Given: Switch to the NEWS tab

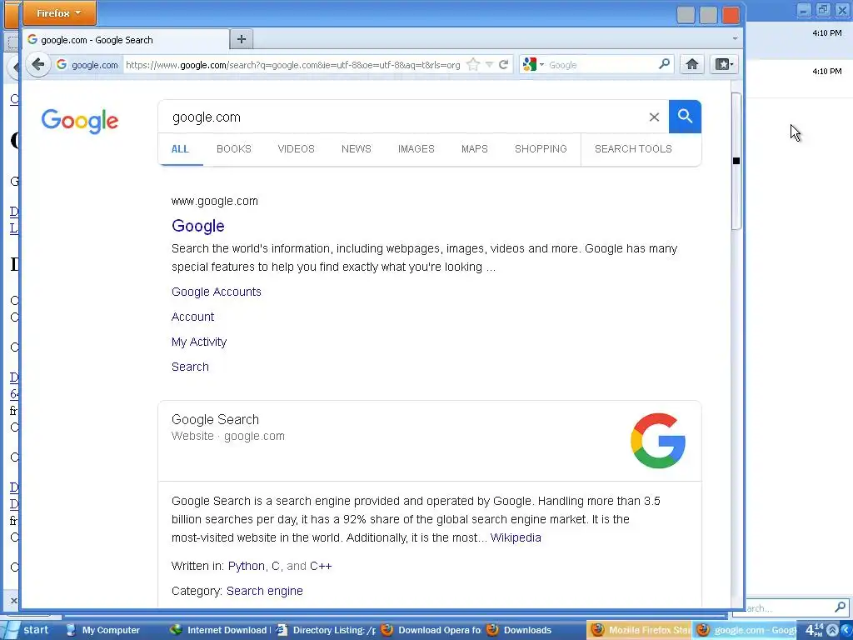Looking at the screenshot, I should [x=357, y=149].
